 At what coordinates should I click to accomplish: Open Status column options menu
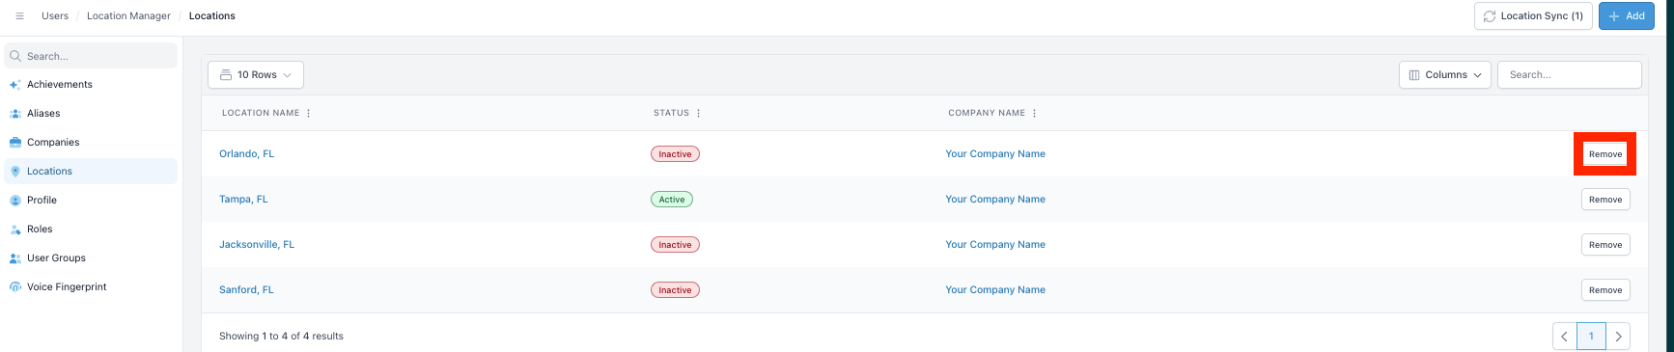(x=699, y=114)
